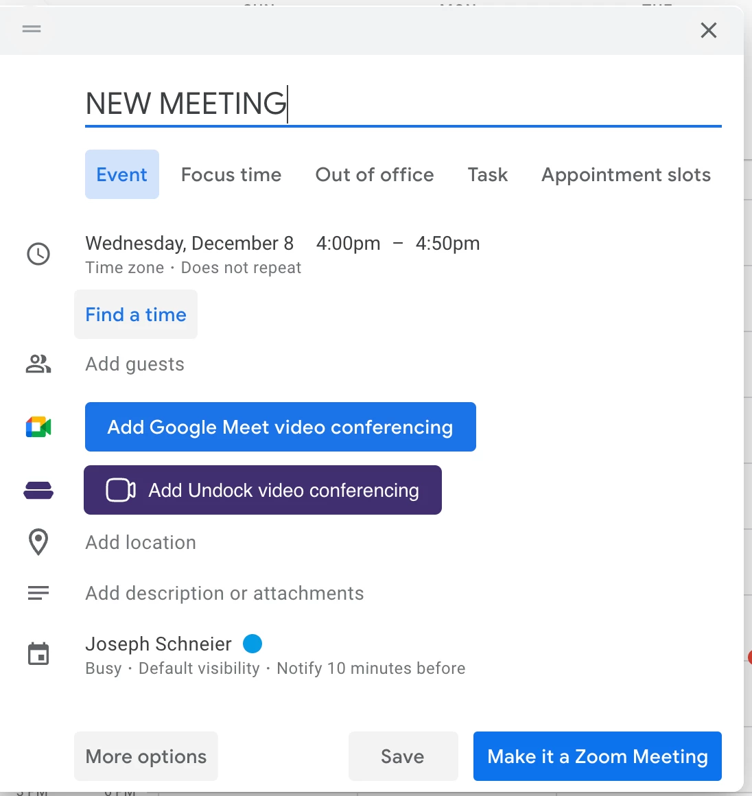This screenshot has width=752, height=796.
Task: Click the Time zone link
Action: pos(125,268)
